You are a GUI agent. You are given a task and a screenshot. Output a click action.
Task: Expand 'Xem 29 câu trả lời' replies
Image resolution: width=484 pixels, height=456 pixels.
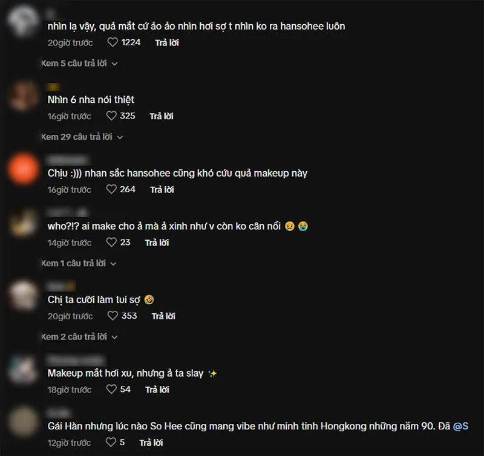coord(83,137)
